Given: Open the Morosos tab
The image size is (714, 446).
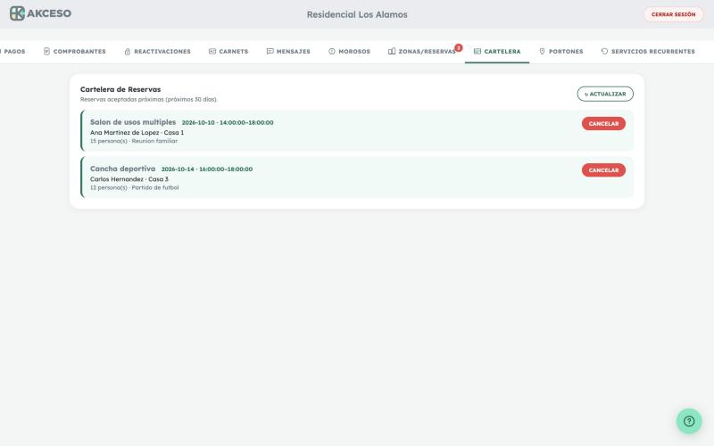Looking at the screenshot, I should [x=349, y=52].
